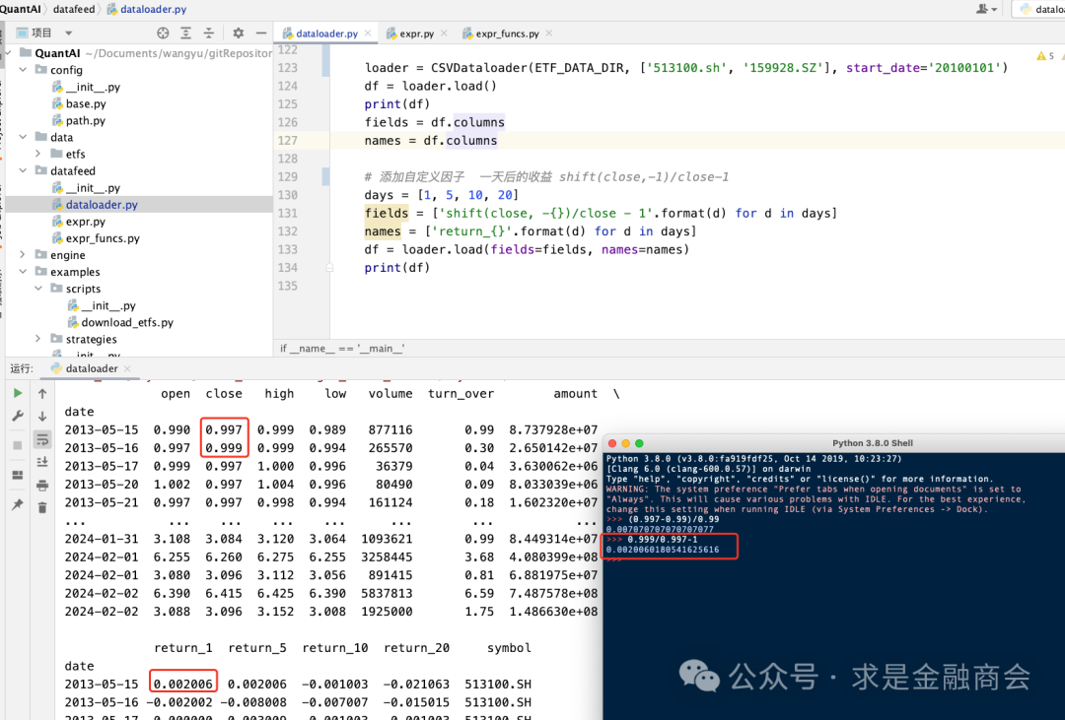The image size is (1065, 720).
Task: Open base.py in config folder
Action: coord(86,103)
